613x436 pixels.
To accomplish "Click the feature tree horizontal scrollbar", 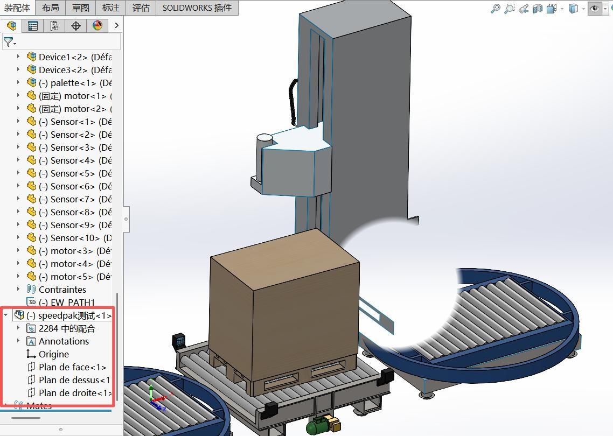I will point(26,418).
